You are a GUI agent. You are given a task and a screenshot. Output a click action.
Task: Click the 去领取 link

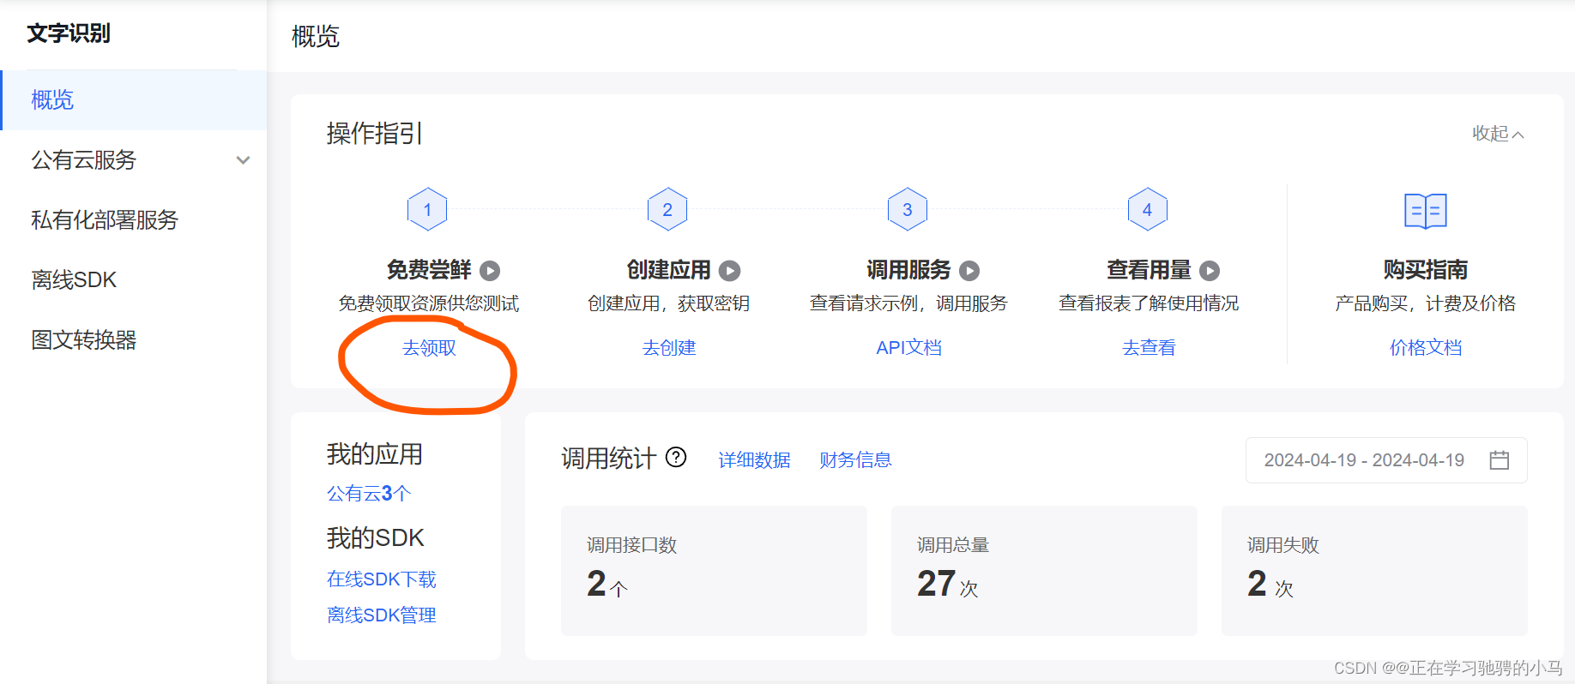coord(430,348)
